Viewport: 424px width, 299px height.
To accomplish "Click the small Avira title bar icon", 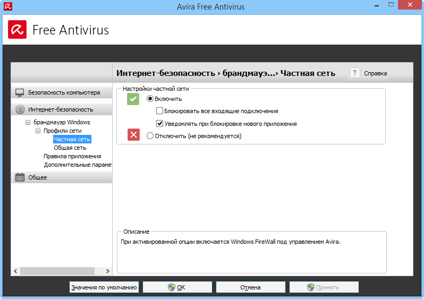I will coord(8,6).
